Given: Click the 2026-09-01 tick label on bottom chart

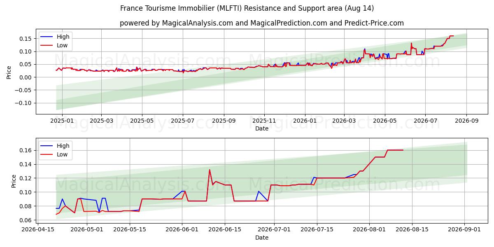Looking at the screenshot, I should (464, 230).
